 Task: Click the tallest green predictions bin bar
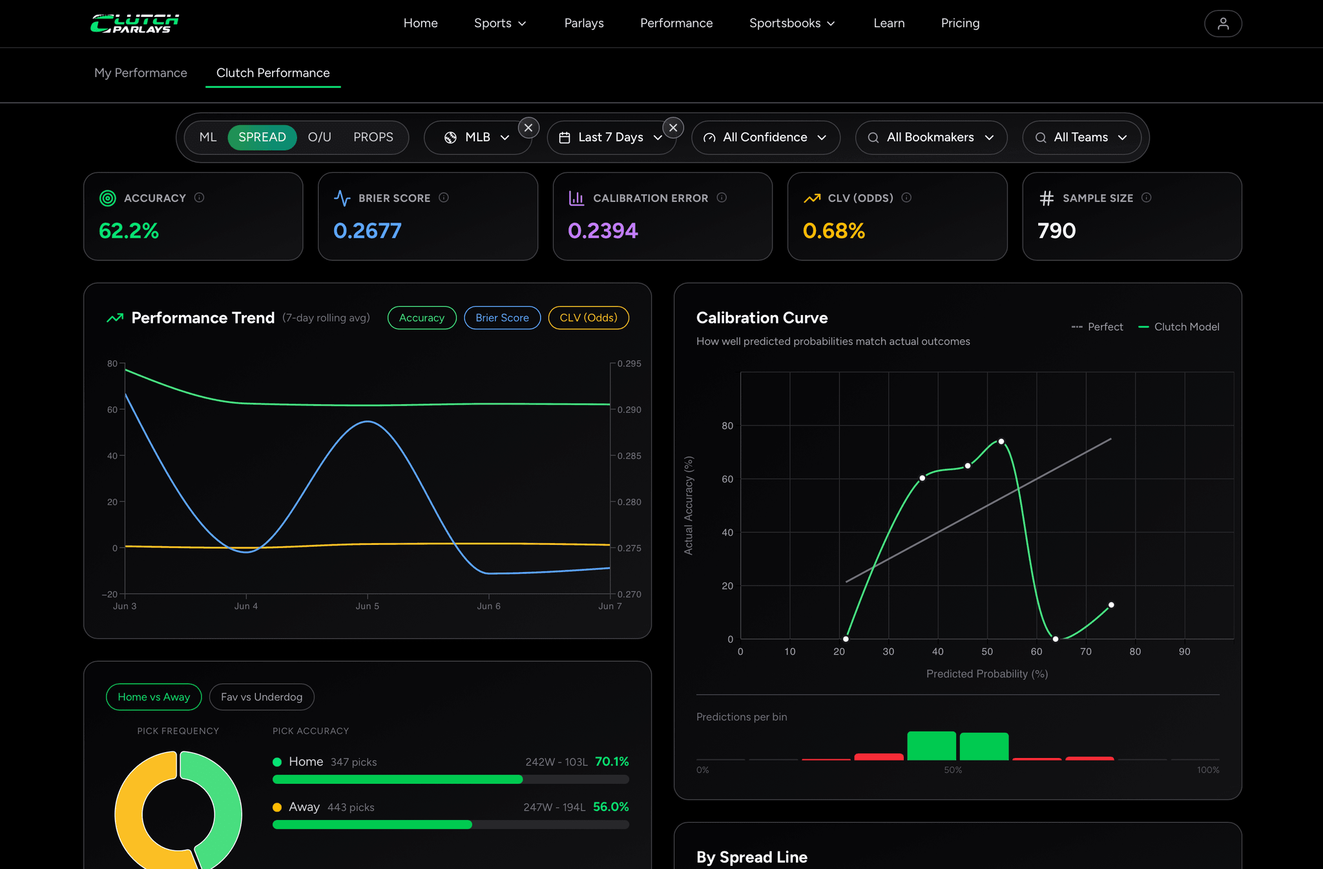point(932,746)
